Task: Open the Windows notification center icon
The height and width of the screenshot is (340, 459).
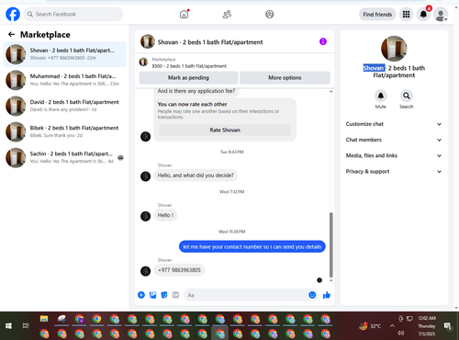Action: (x=448, y=326)
